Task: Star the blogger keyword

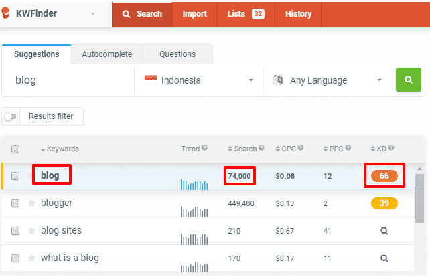Action: pyautogui.click(x=31, y=203)
